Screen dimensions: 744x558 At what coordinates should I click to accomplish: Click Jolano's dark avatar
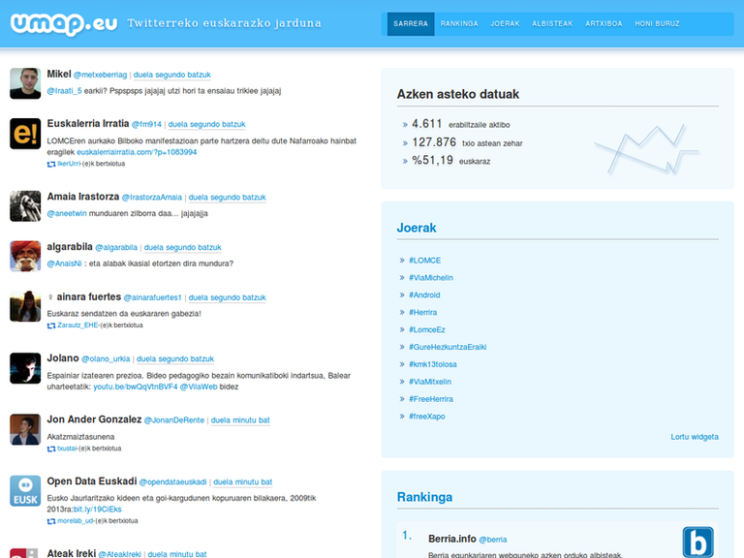click(25, 368)
